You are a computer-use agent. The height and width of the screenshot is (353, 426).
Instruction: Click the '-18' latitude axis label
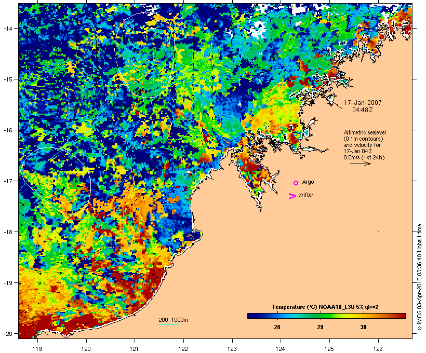(7, 232)
